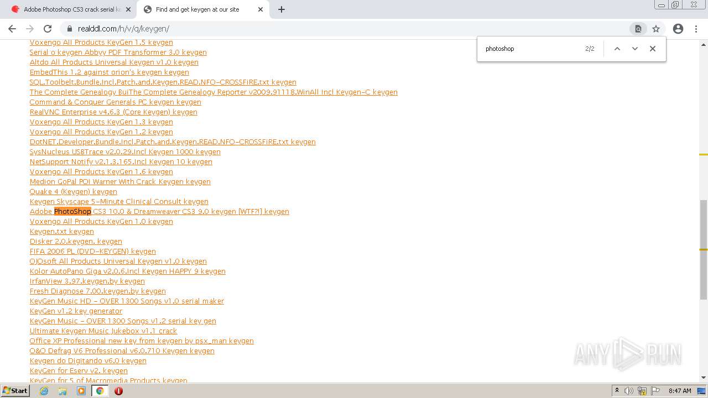
Task: Open SQL.Toolbelt.Bundle keygen link
Action: tap(163, 82)
